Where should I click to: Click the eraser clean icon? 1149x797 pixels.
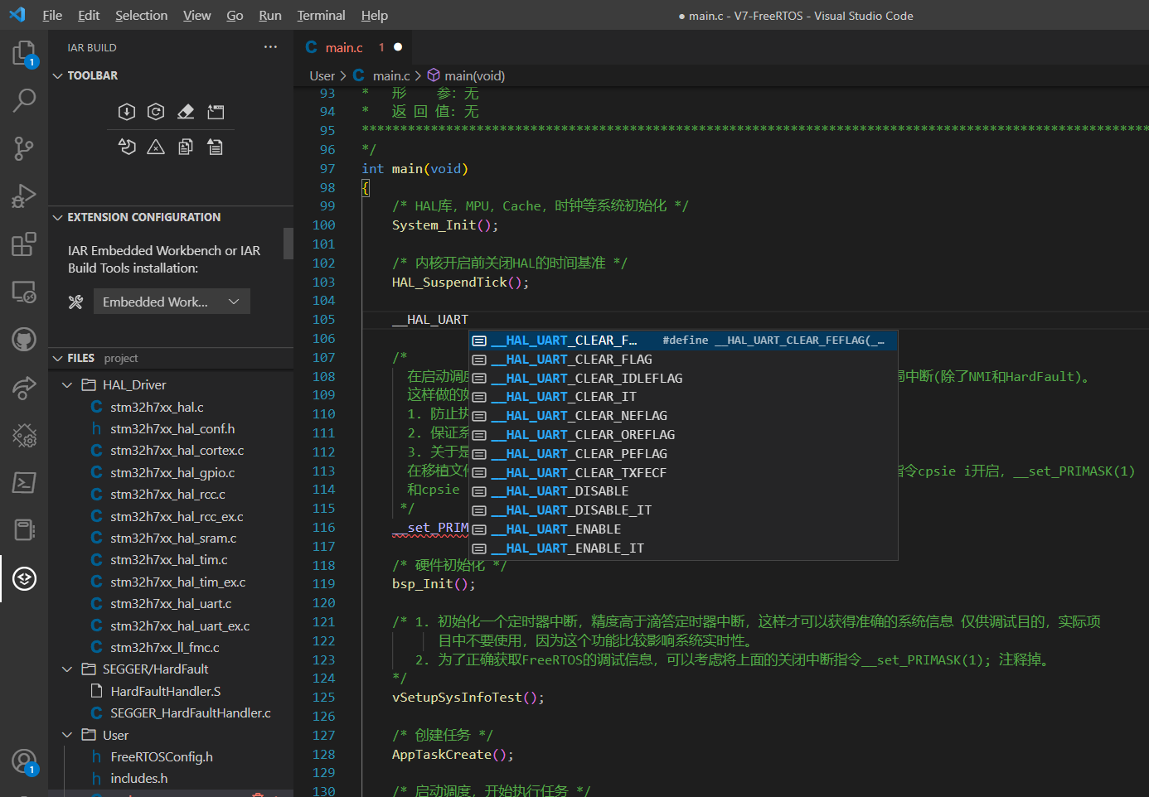pyautogui.click(x=186, y=112)
